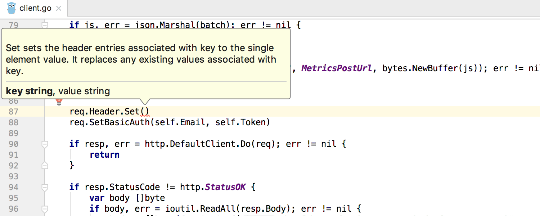Viewport: 540px width, 216px height.
Task: Fold the StatusCode check block at line 94
Action: tap(45, 187)
